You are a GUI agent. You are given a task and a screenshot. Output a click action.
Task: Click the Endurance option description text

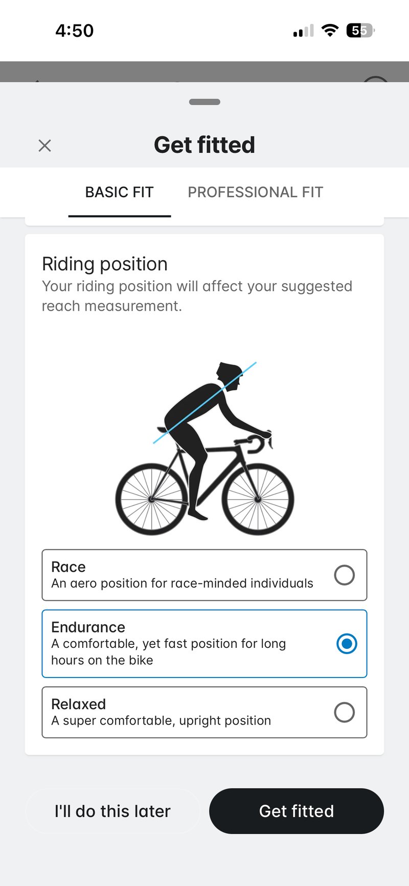[x=168, y=651]
